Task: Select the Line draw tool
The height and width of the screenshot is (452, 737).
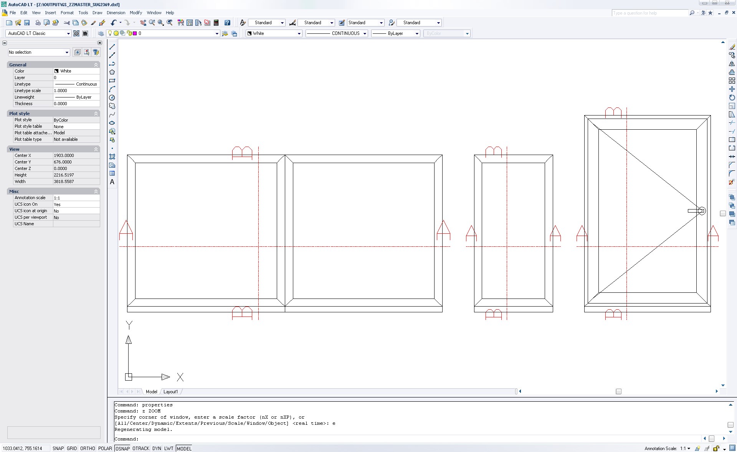Action: tap(112, 47)
